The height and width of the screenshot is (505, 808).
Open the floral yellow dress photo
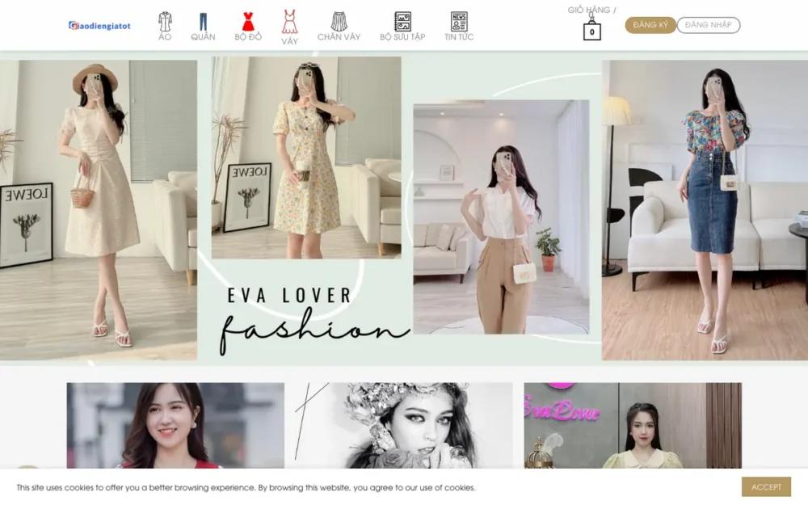coord(306,158)
